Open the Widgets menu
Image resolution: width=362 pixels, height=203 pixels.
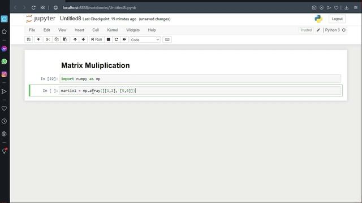133,30
